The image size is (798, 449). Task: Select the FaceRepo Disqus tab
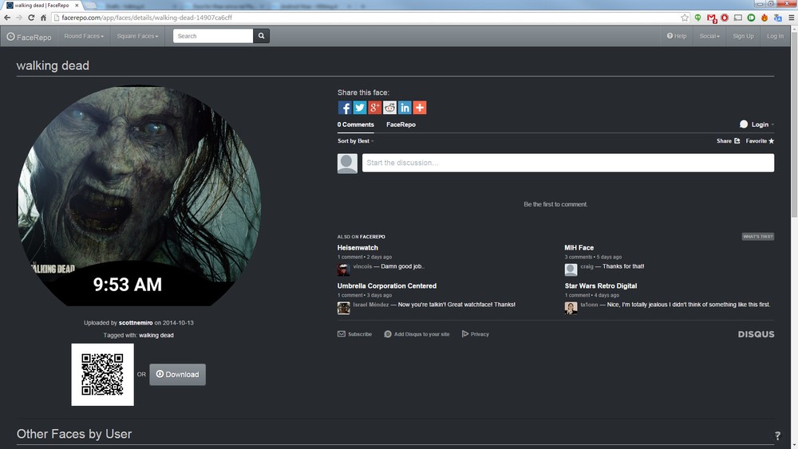pos(401,124)
